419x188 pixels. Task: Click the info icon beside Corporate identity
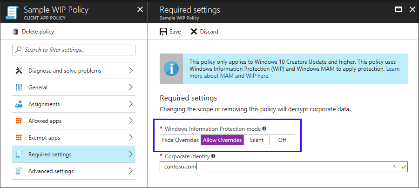pyautogui.click(x=214, y=156)
